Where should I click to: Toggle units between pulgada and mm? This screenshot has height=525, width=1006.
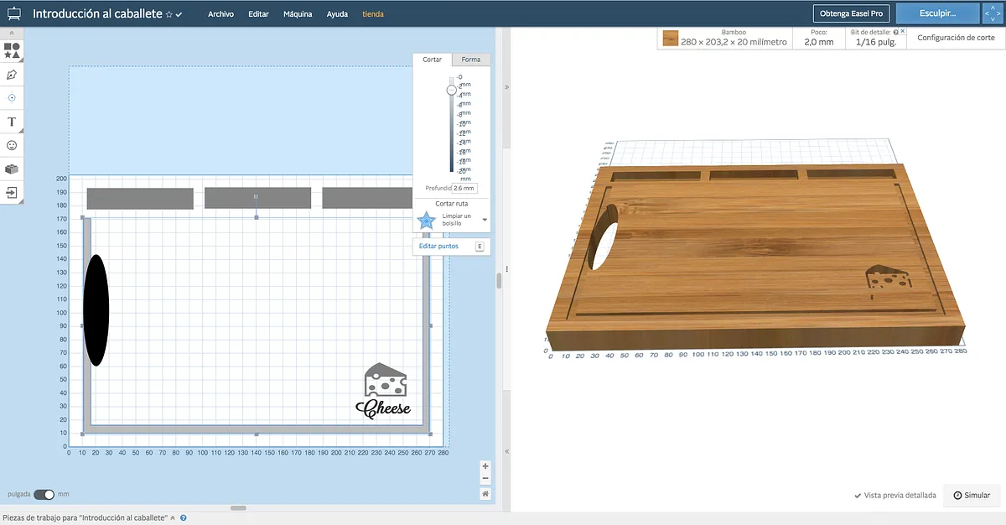44,495
